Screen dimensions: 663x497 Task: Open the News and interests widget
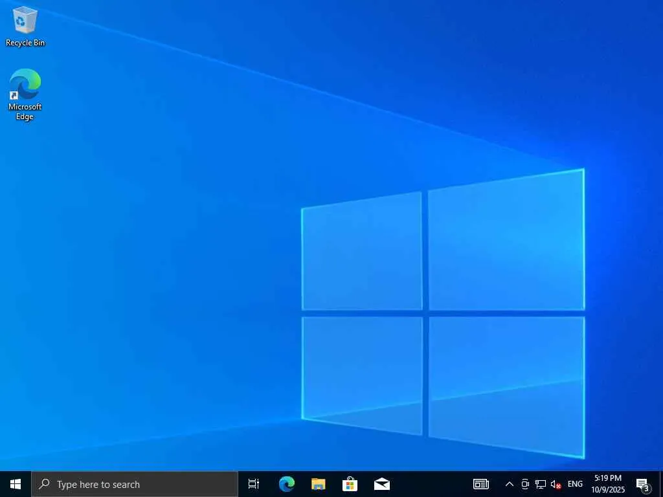(x=481, y=484)
